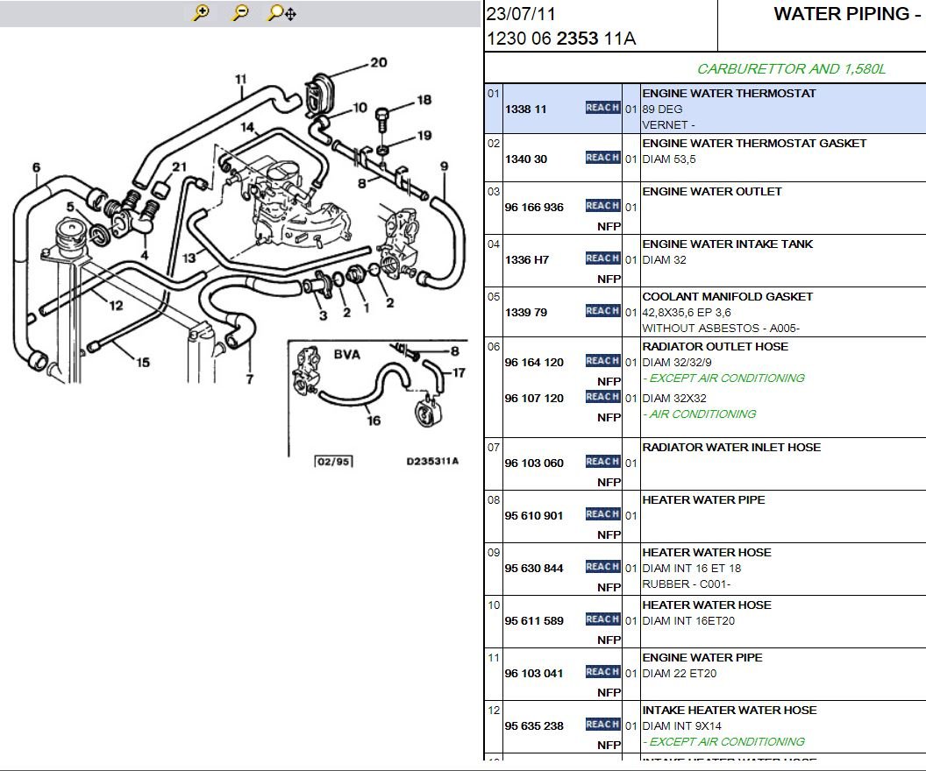Click REACH badge beside 96 166 936

pyautogui.click(x=602, y=206)
